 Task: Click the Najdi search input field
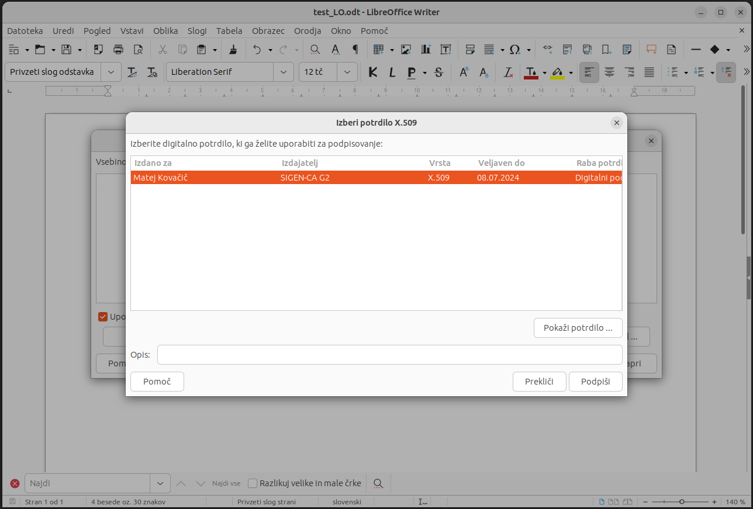[88, 484]
